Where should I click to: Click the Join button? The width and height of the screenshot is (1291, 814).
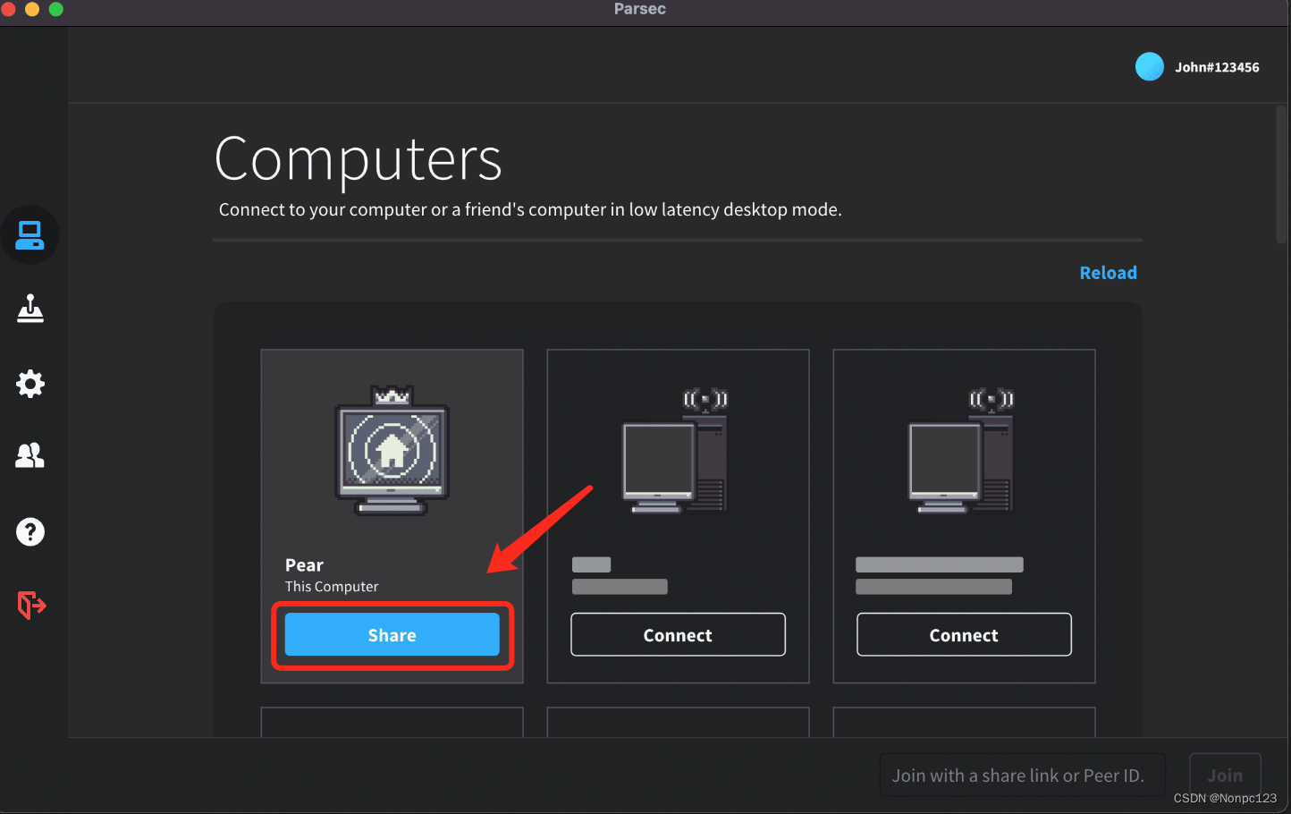click(1225, 776)
